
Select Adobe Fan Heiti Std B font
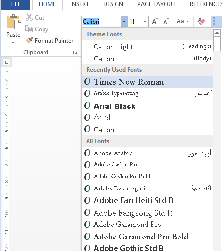(147, 200)
